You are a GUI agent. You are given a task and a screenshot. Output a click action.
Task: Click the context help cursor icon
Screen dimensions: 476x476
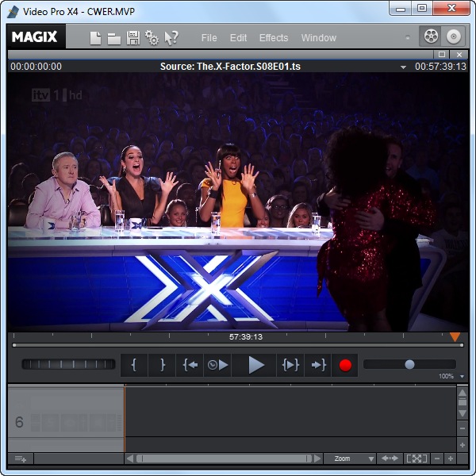(171, 38)
